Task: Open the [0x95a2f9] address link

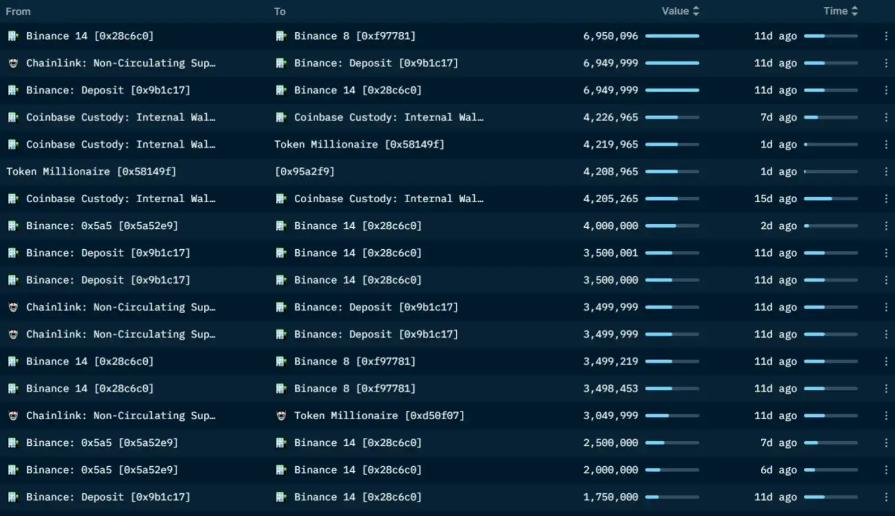Action: point(305,172)
